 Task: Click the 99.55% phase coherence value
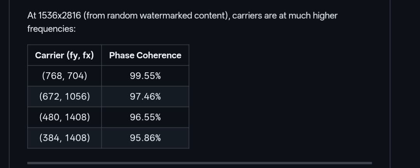145,76
